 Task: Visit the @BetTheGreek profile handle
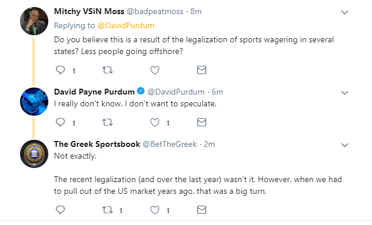(170, 145)
